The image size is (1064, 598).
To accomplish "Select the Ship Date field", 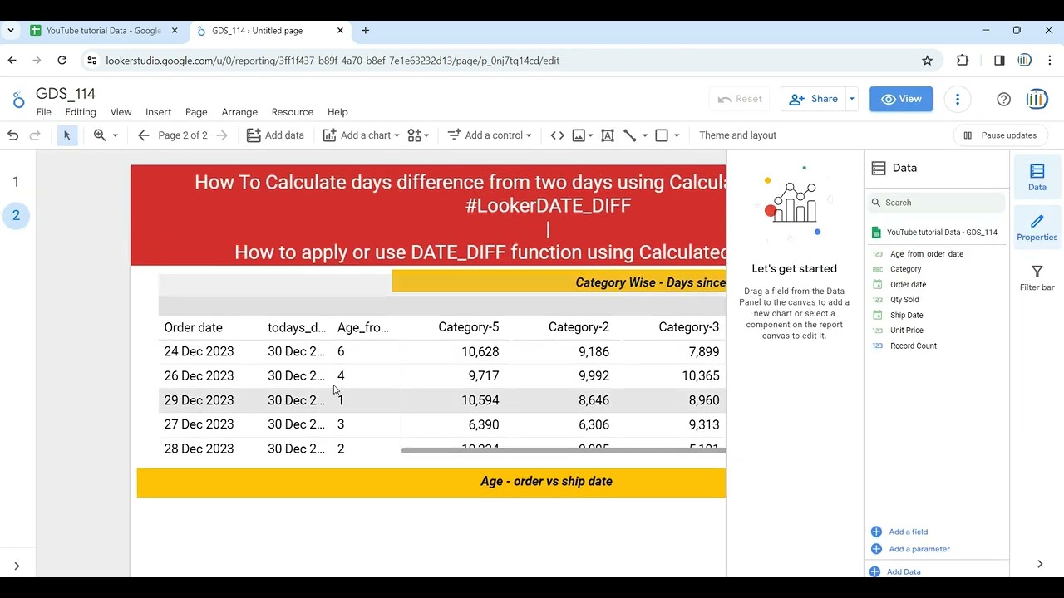I will point(906,316).
